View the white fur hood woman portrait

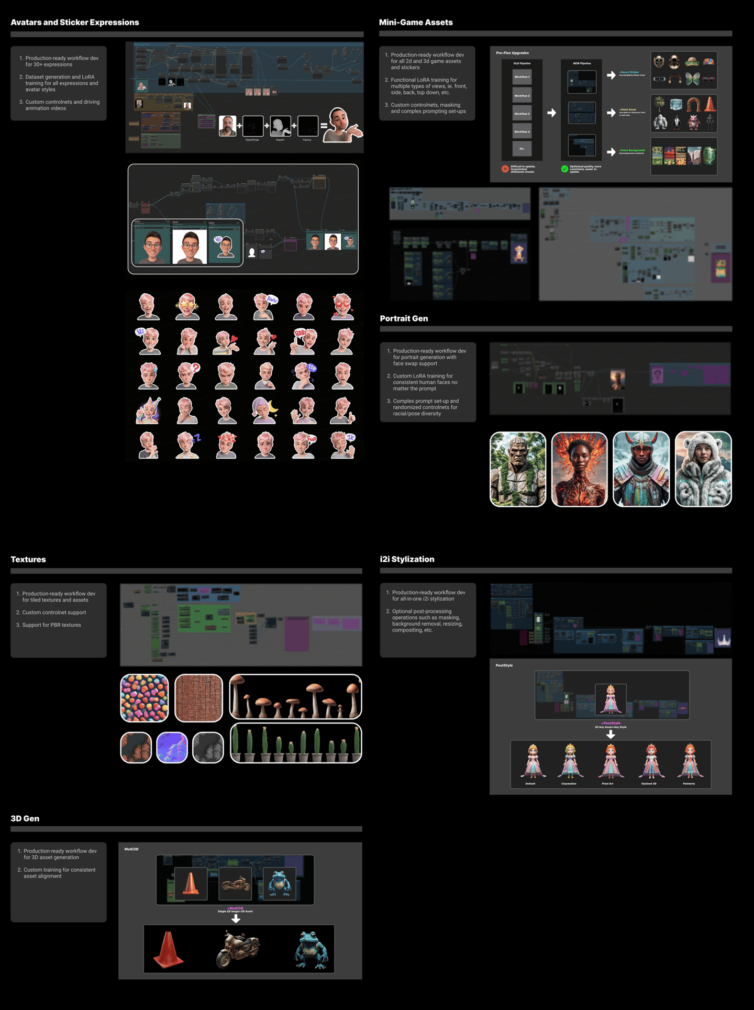[703, 469]
